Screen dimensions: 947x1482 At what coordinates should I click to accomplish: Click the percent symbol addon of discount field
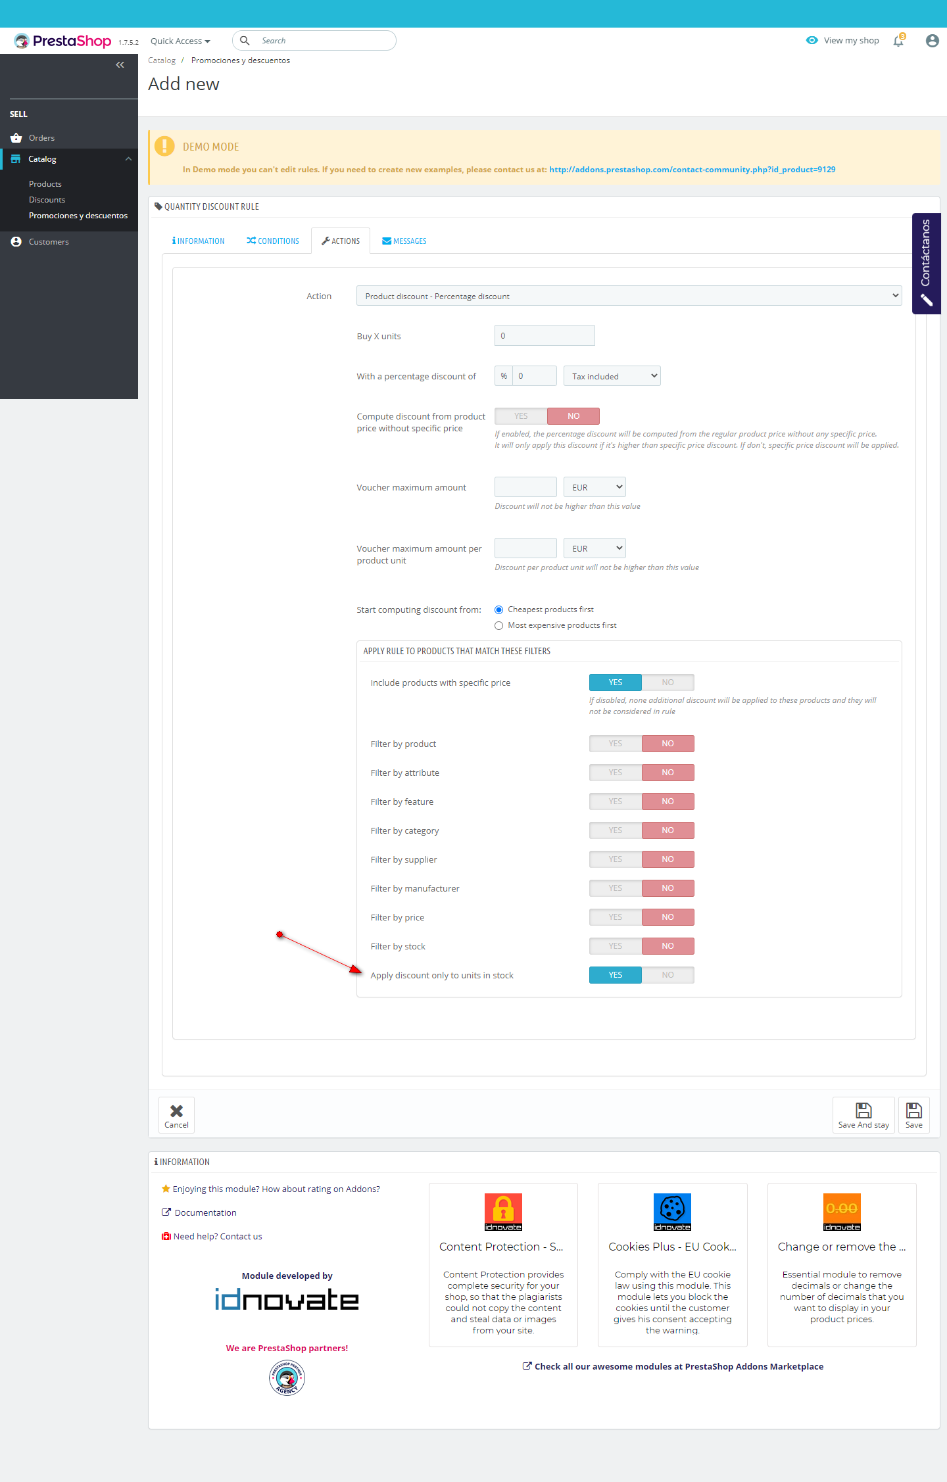(x=504, y=376)
